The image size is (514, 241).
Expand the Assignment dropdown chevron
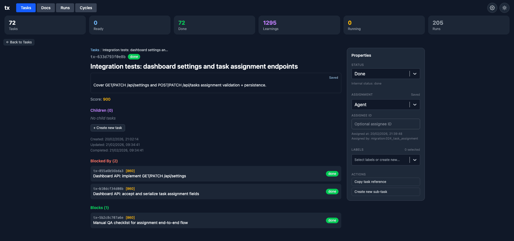pyautogui.click(x=415, y=105)
